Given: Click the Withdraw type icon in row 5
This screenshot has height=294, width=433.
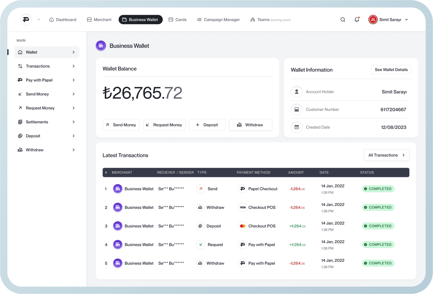Looking at the screenshot, I should [x=200, y=263].
